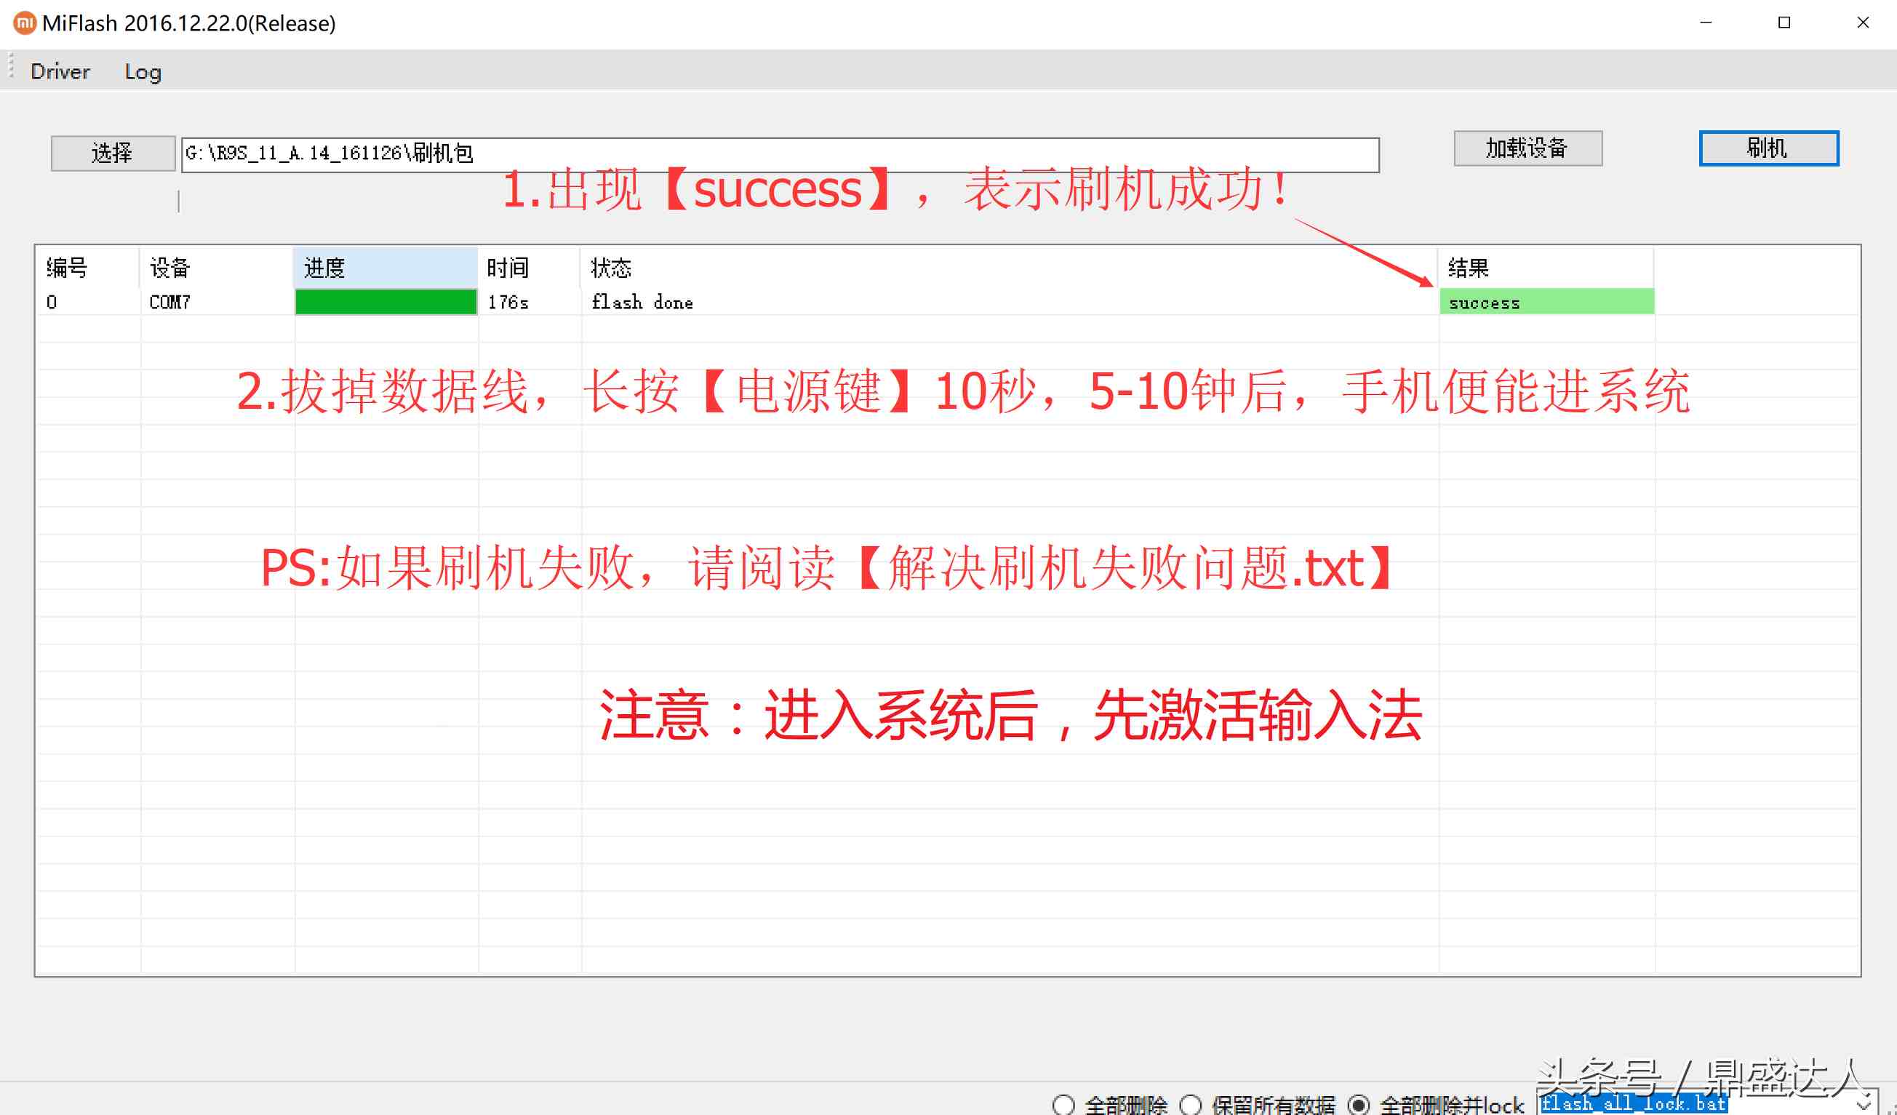This screenshot has width=1897, height=1115.
Task: Focus the firmware path input field
Action: pos(780,154)
